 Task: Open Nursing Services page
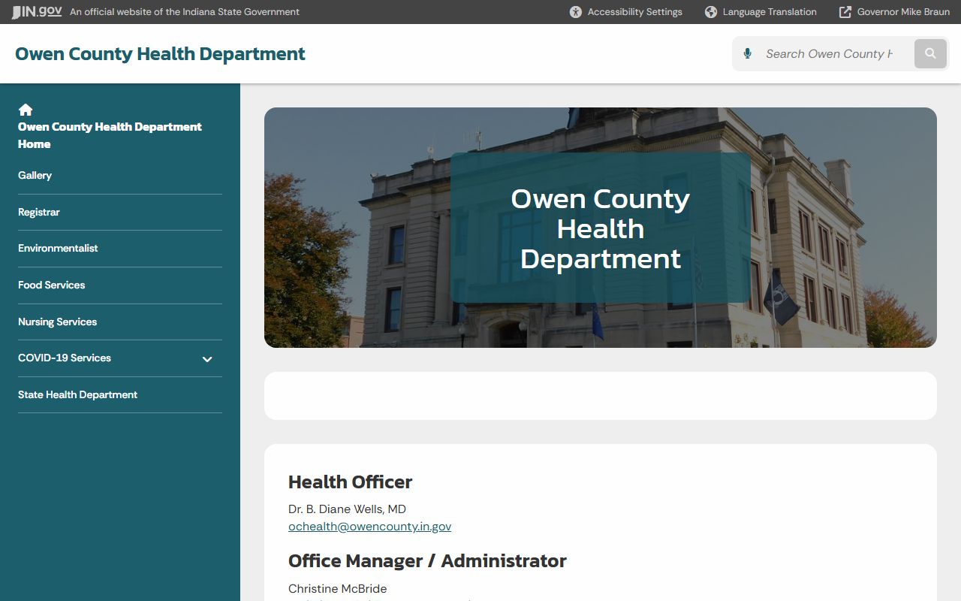57,322
